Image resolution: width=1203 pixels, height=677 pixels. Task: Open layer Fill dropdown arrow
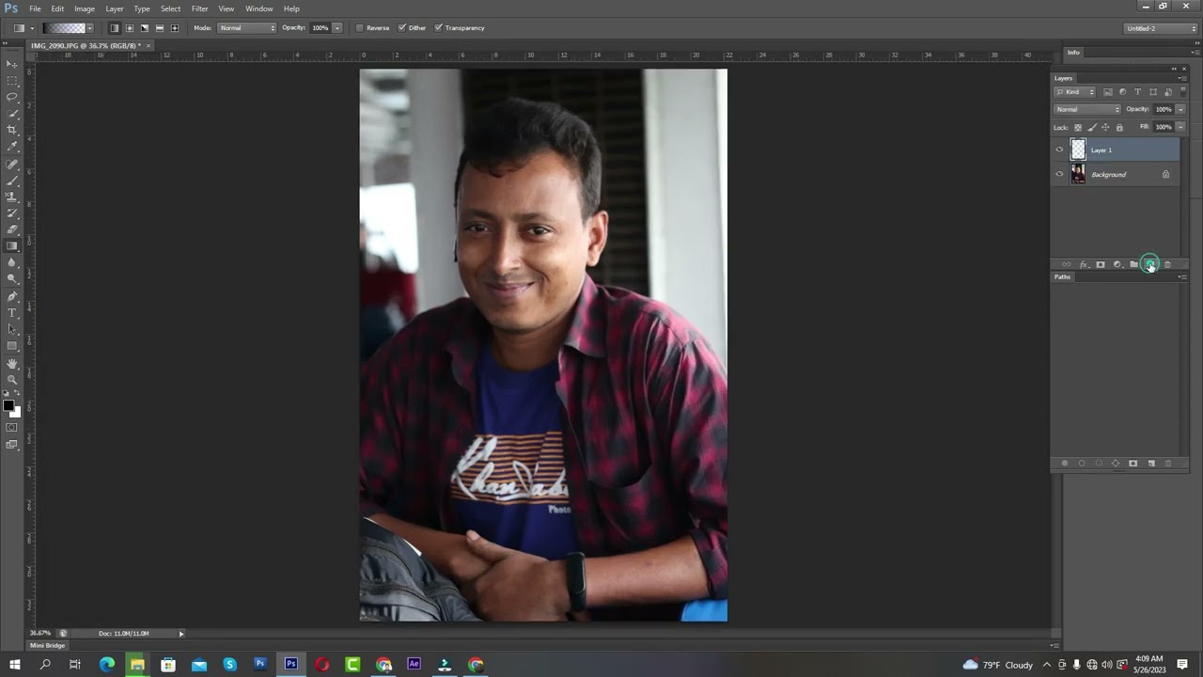pyautogui.click(x=1180, y=127)
